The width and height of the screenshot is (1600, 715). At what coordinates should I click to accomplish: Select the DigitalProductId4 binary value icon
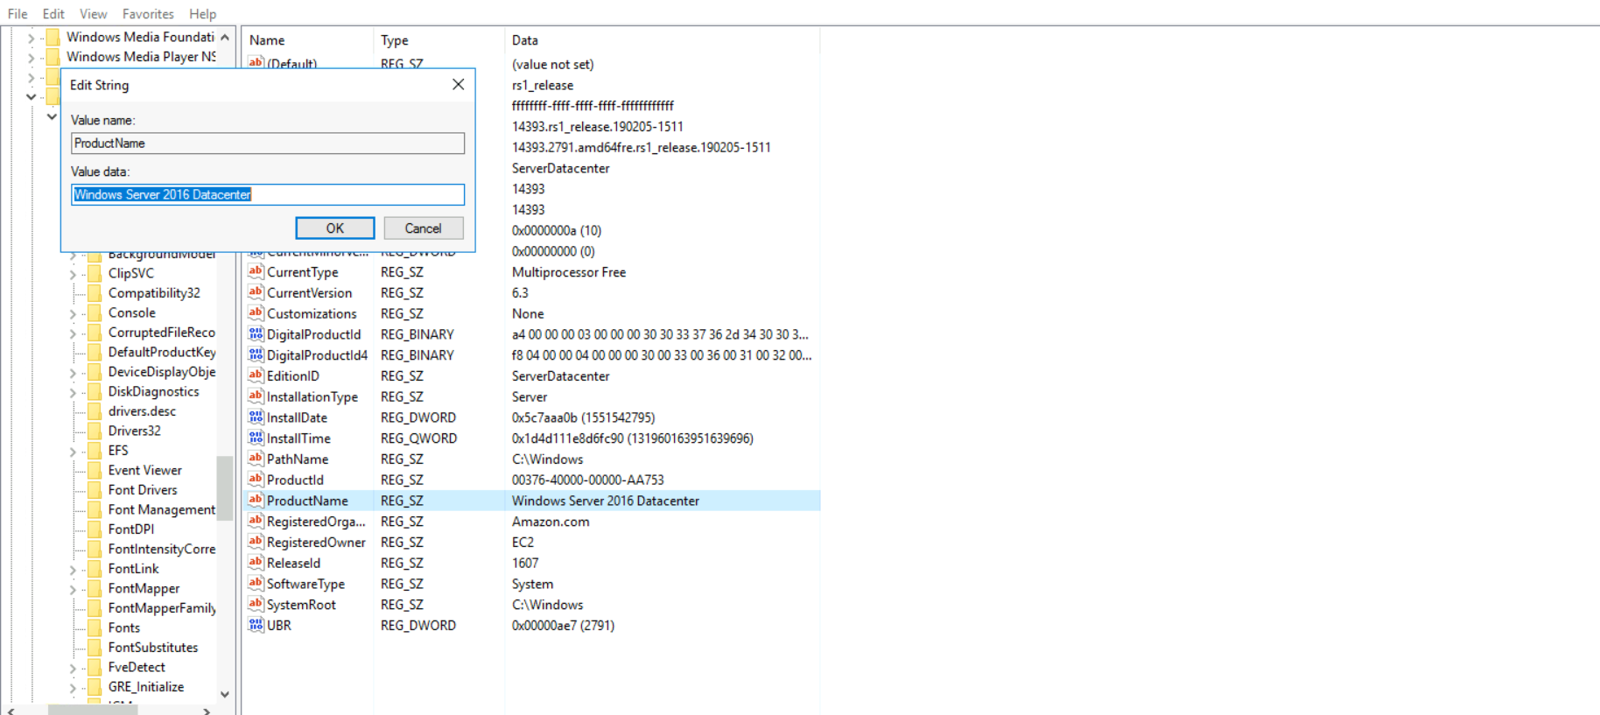[x=256, y=355]
